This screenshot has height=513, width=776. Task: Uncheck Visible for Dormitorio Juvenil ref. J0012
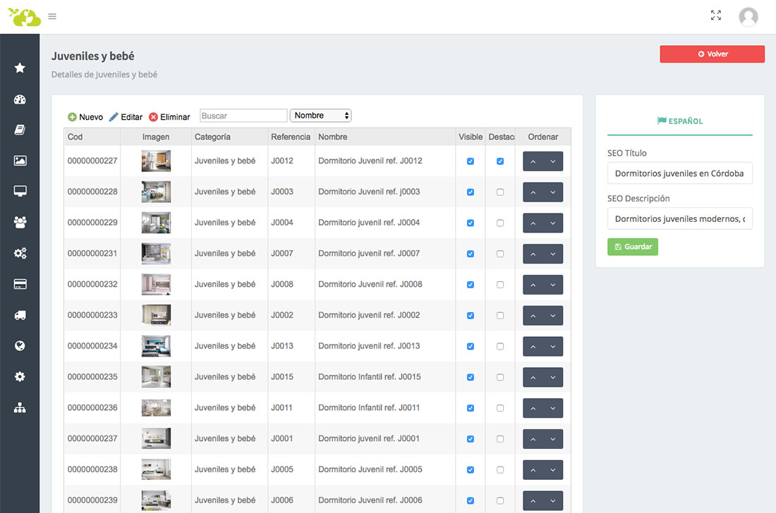point(471,161)
